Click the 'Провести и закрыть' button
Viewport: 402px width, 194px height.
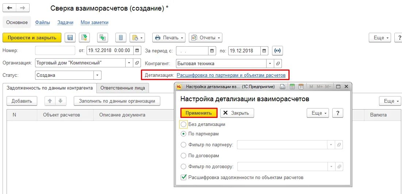click(x=32, y=37)
